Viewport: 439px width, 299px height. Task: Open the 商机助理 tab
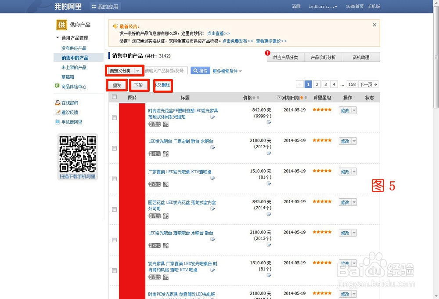(361, 58)
